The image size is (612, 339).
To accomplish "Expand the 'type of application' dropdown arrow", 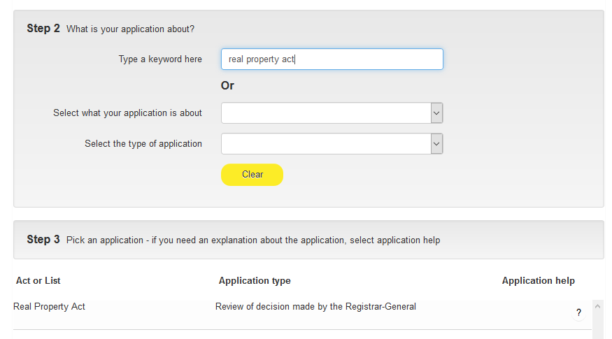I will 436,144.
